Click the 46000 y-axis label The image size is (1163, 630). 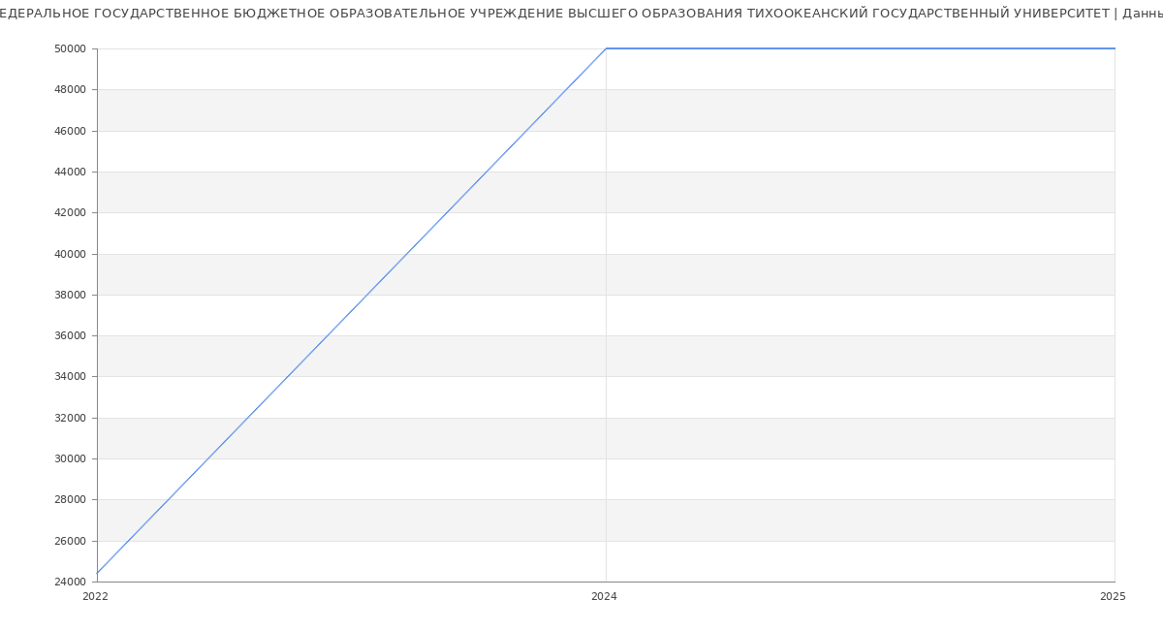click(71, 131)
